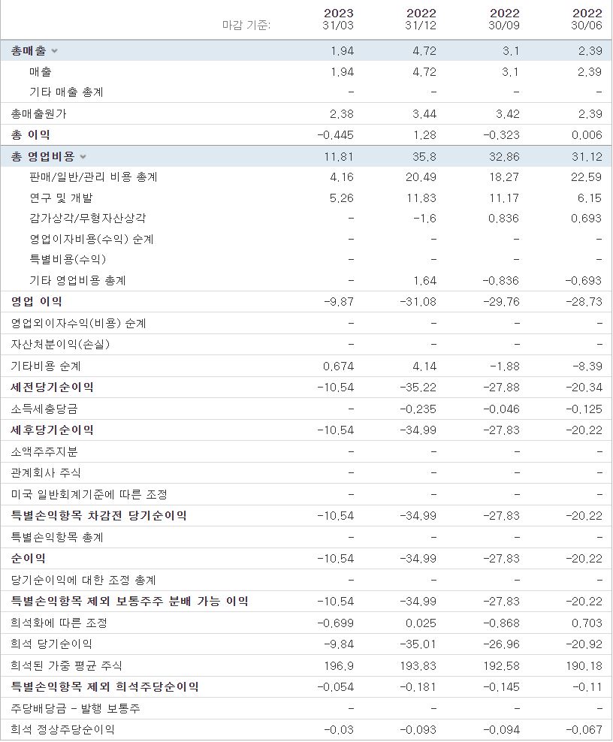The image size is (613, 742).
Task: Select the 2022 30/06 column header
Action: click(x=587, y=19)
